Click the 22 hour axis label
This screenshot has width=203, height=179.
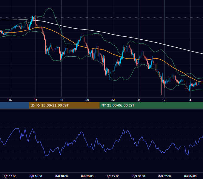(113, 100)
